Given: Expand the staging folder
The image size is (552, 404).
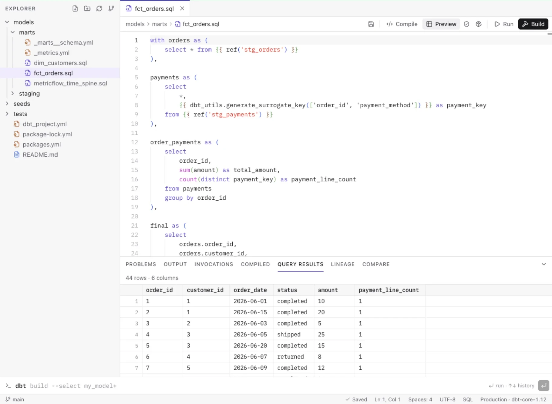Looking at the screenshot, I should [12, 93].
